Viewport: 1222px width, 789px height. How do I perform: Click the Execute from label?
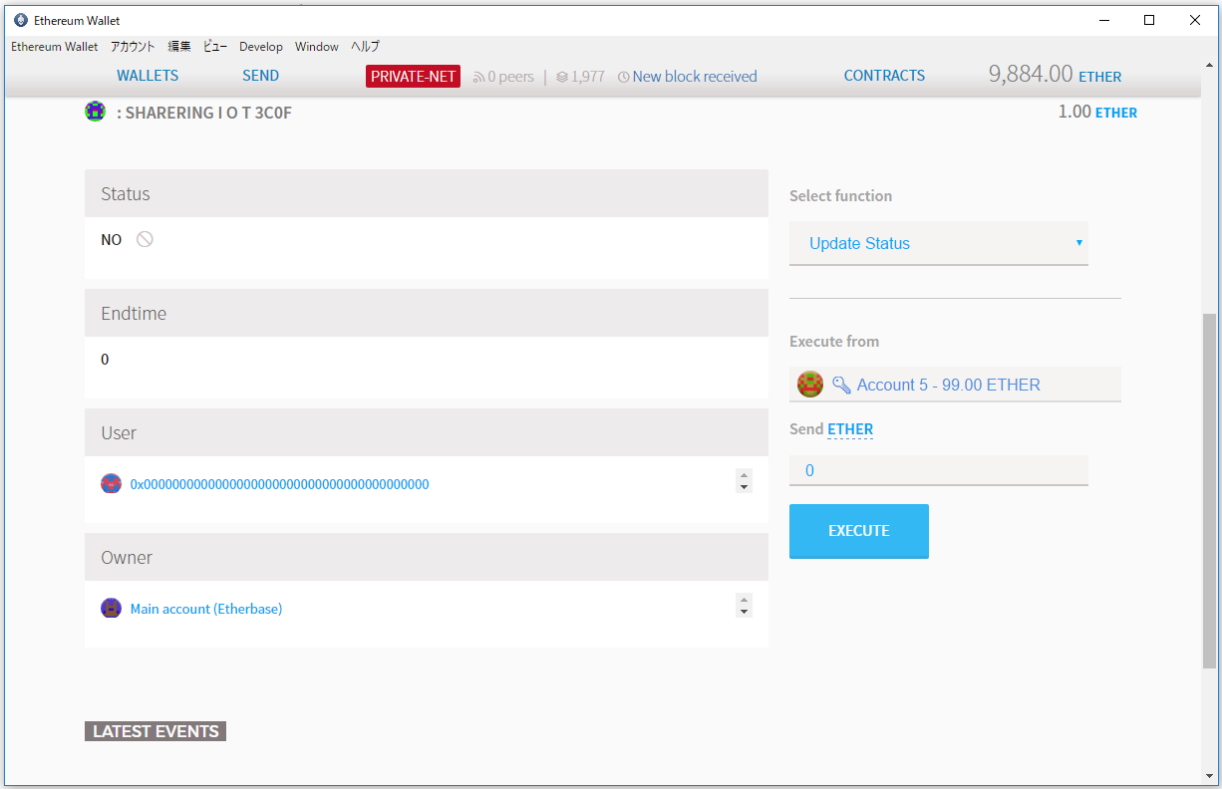834,341
